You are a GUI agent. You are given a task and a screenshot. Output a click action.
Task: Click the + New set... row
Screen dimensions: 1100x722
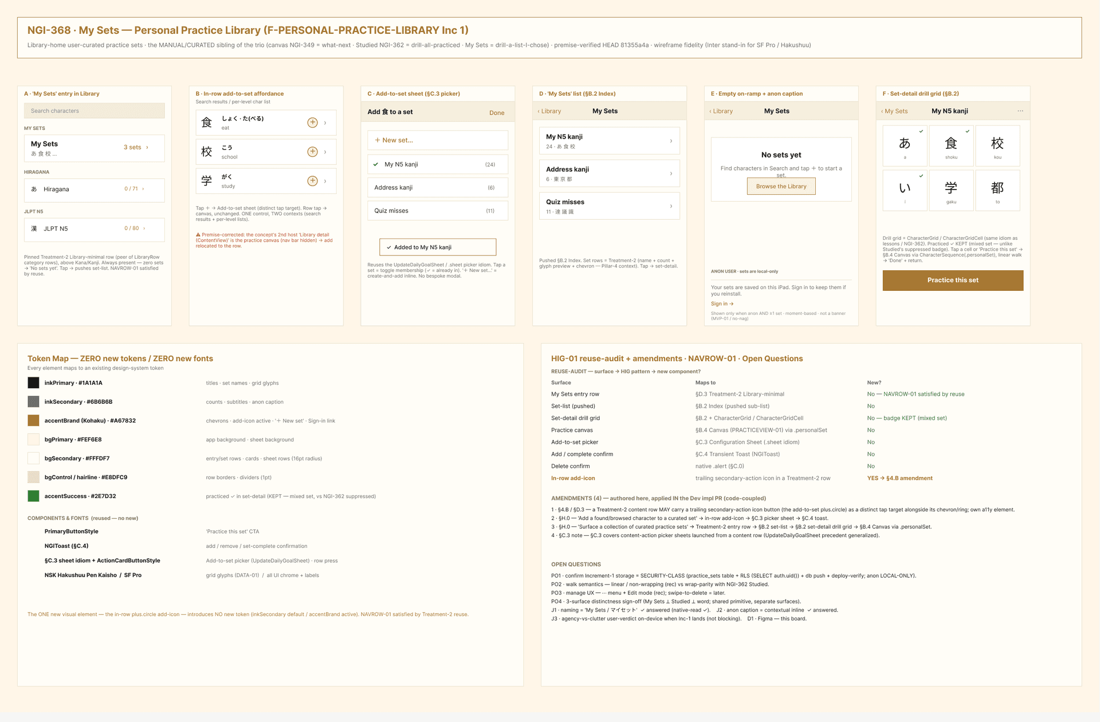click(x=438, y=140)
